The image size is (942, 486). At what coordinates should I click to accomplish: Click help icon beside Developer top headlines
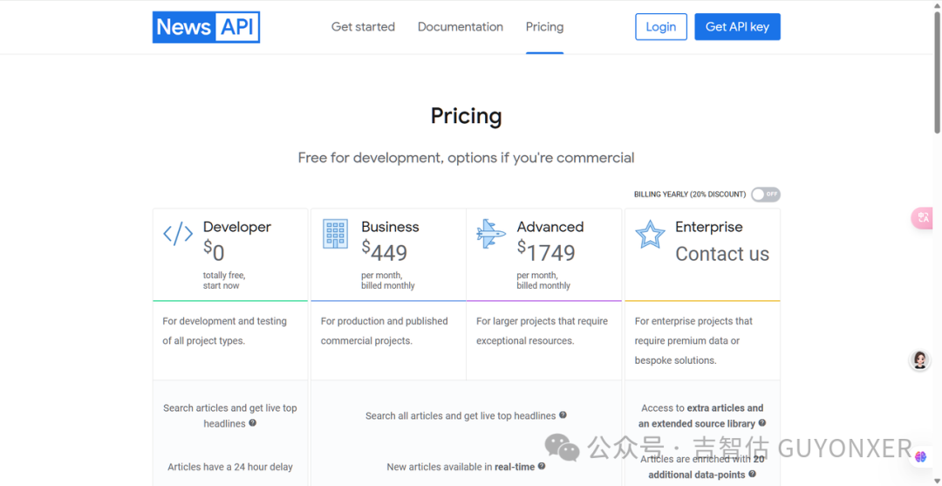tap(253, 423)
